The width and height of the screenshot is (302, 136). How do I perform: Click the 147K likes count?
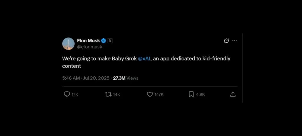159,94
